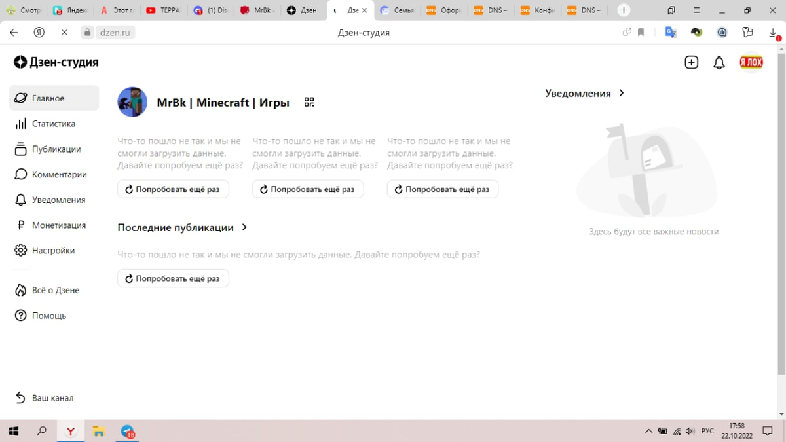The height and width of the screenshot is (442, 786).
Task: Open a new browser tab with plus
Action: [x=624, y=10]
